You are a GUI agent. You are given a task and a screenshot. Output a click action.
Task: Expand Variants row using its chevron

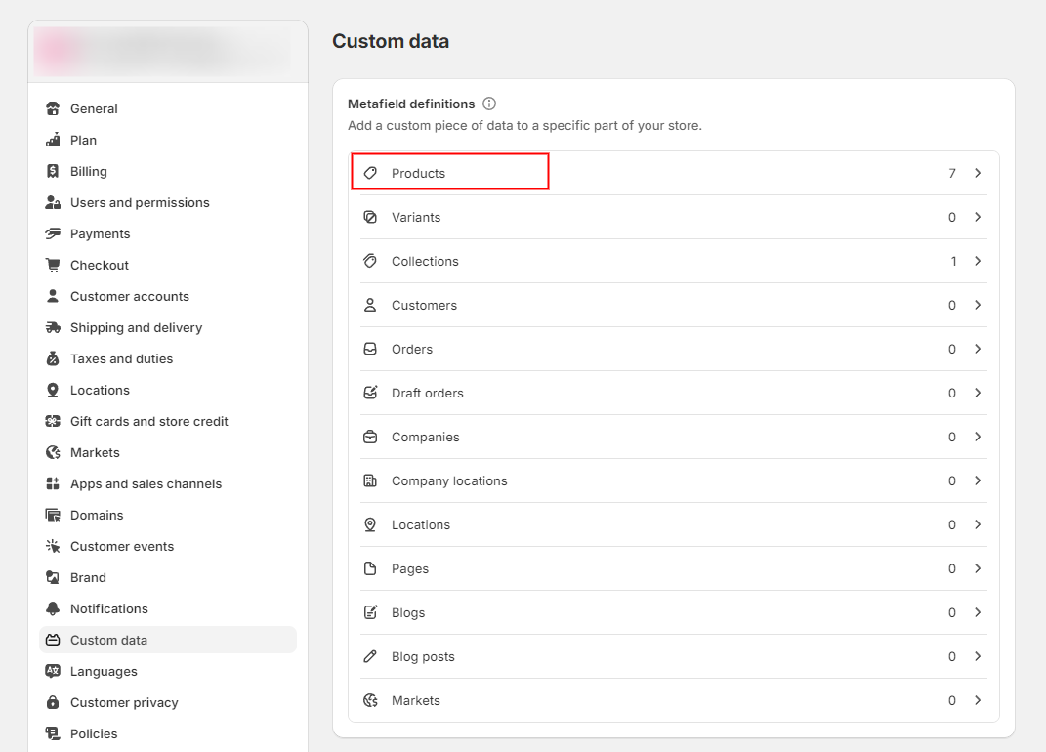(x=978, y=217)
